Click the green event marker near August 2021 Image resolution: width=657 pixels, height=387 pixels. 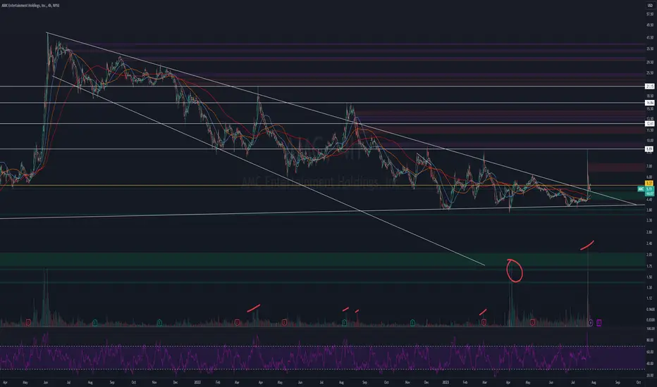[x=95, y=322]
